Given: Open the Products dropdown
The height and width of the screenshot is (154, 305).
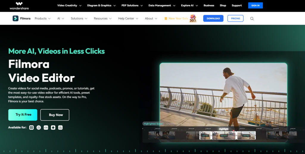Looking at the screenshot, I should pos(43,18).
